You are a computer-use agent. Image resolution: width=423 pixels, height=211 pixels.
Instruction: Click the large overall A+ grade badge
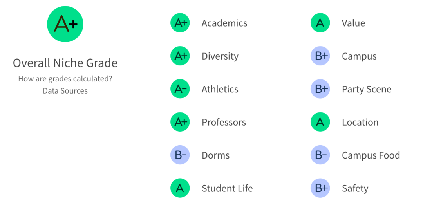click(65, 24)
